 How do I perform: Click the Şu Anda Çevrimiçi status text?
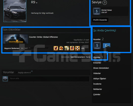[x=105, y=31]
